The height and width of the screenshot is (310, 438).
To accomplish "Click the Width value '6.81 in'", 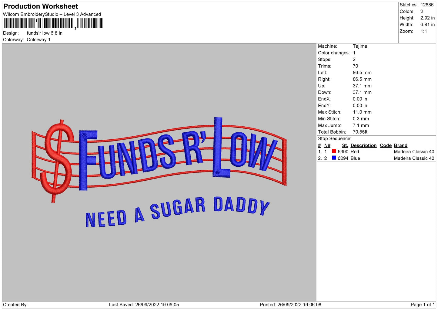I will pos(427,25).
